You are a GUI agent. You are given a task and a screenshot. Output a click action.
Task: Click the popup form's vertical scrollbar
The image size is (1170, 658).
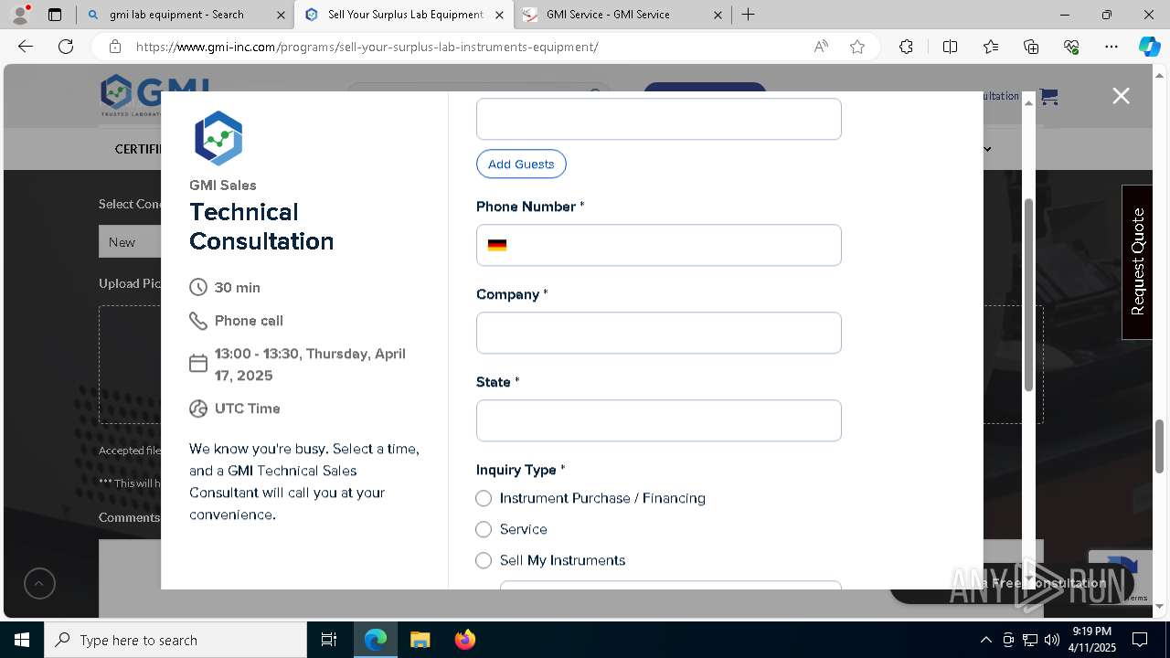click(1028, 294)
